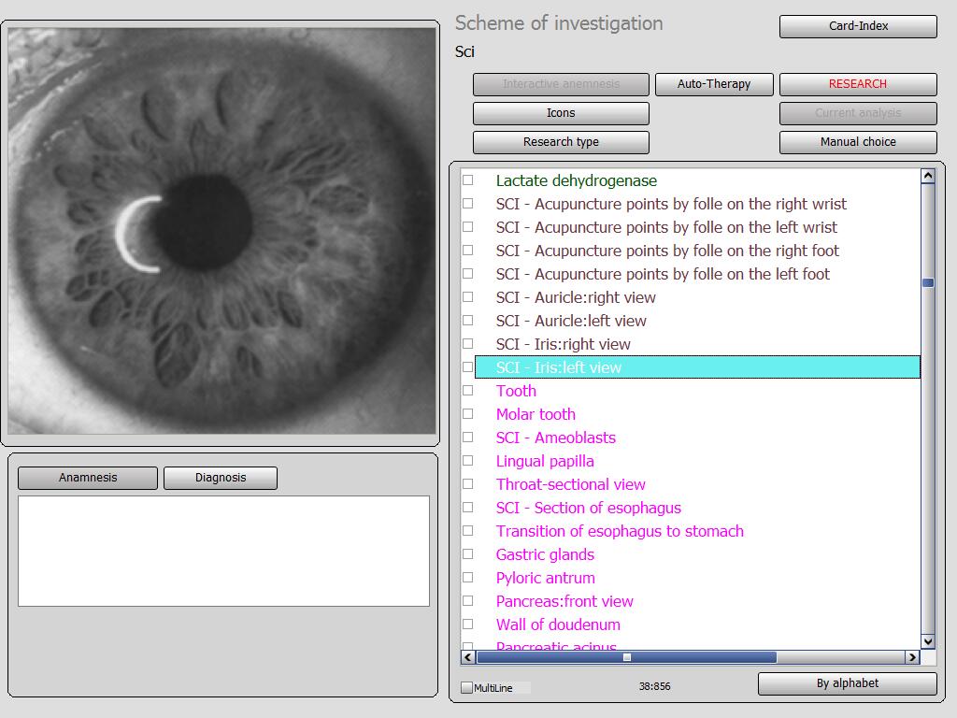Select SCI - Auricle:left view in list

tap(697, 321)
